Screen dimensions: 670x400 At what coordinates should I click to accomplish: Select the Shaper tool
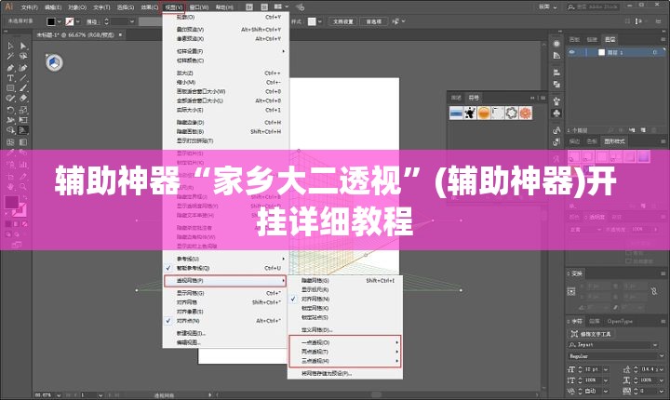(x=10, y=99)
